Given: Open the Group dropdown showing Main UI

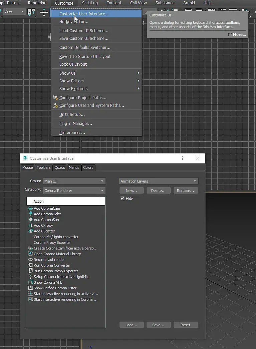Looking at the screenshot, I should point(74,181).
